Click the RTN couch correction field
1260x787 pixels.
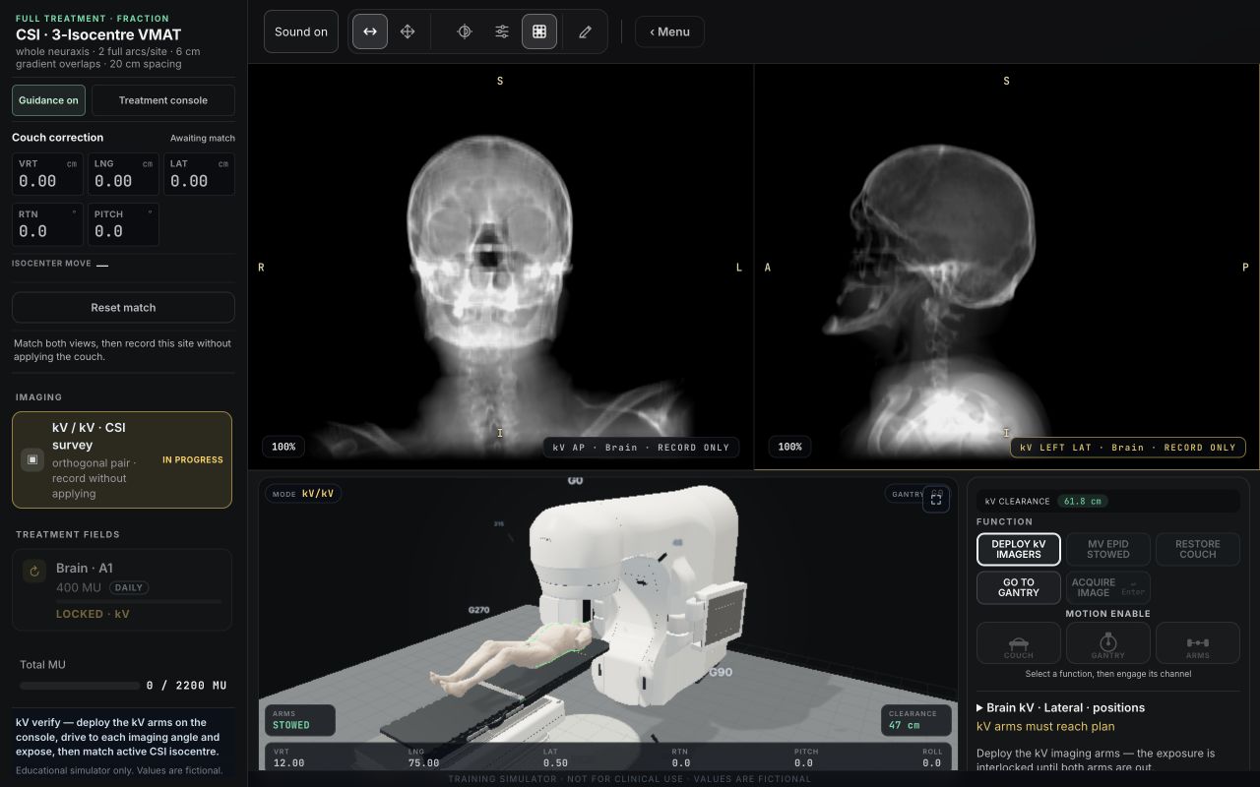(47, 224)
